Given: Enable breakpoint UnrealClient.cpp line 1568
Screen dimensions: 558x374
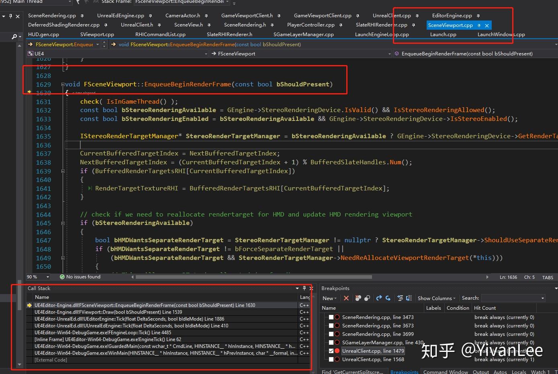Looking at the screenshot, I should [331, 359].
